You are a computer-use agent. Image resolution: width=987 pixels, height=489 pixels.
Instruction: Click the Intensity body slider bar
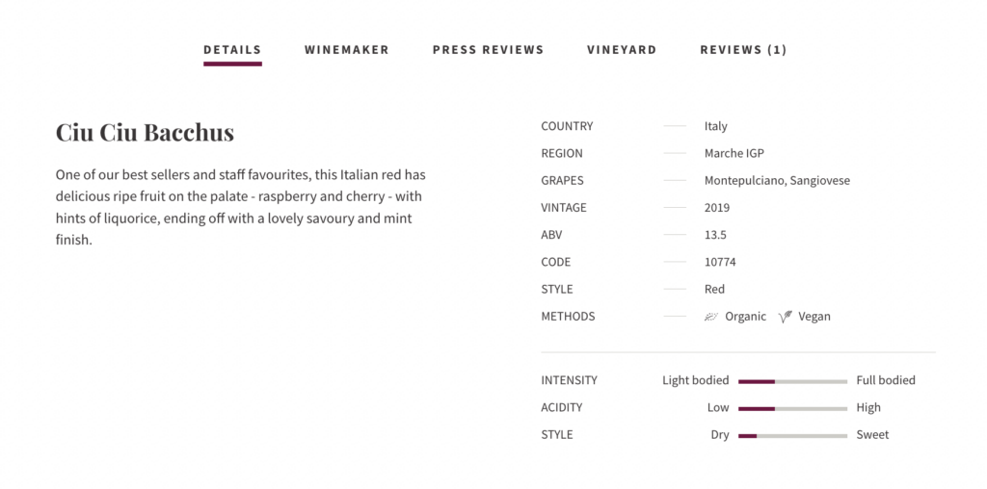click(792, 381)
